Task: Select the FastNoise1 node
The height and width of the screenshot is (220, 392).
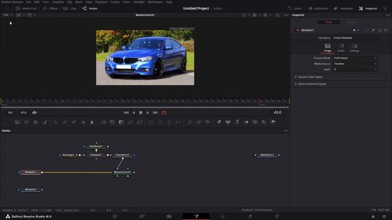Action: [96, 147]
